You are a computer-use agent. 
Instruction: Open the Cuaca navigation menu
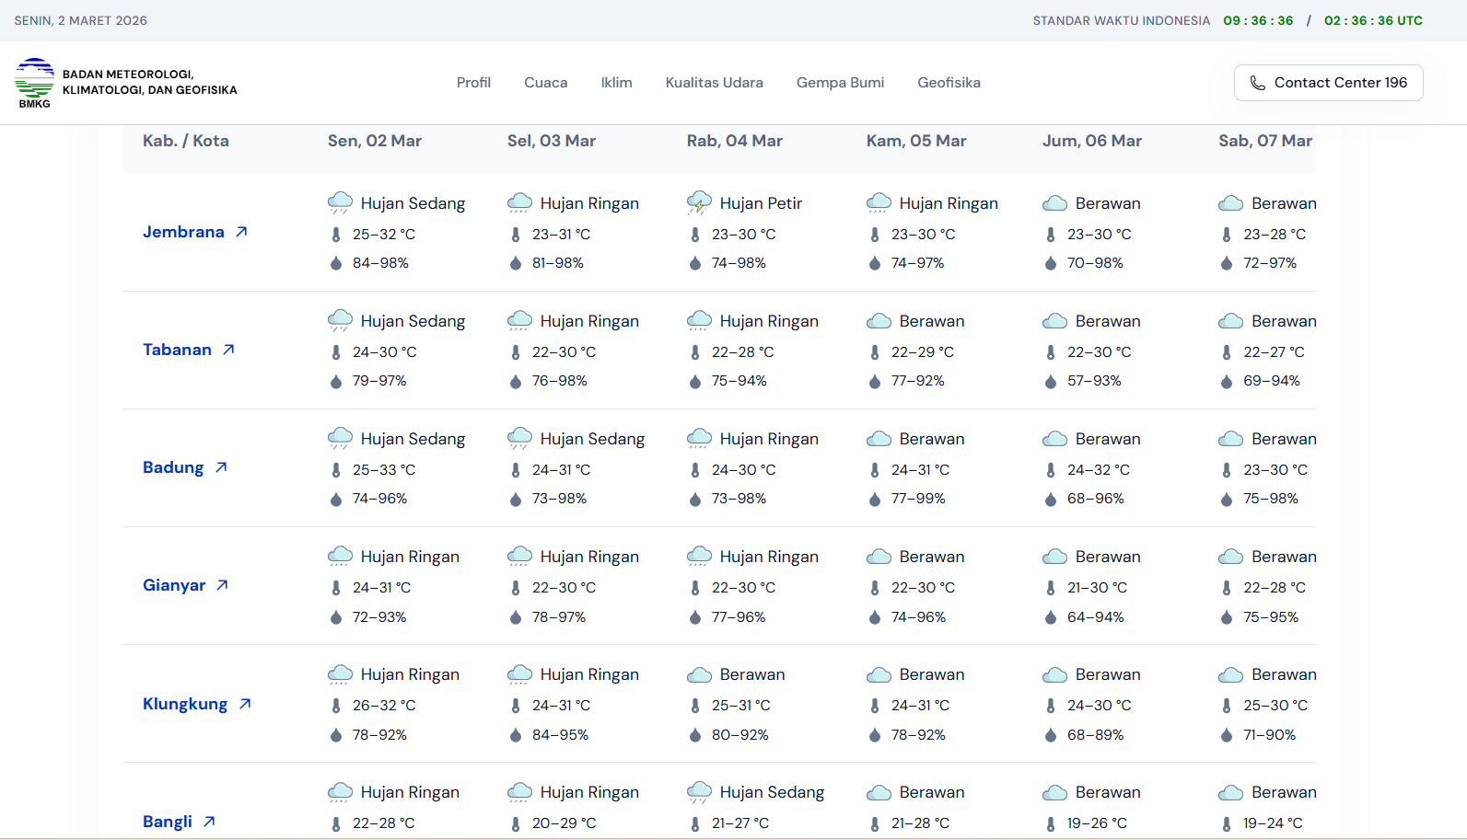[x=545, y=83]
